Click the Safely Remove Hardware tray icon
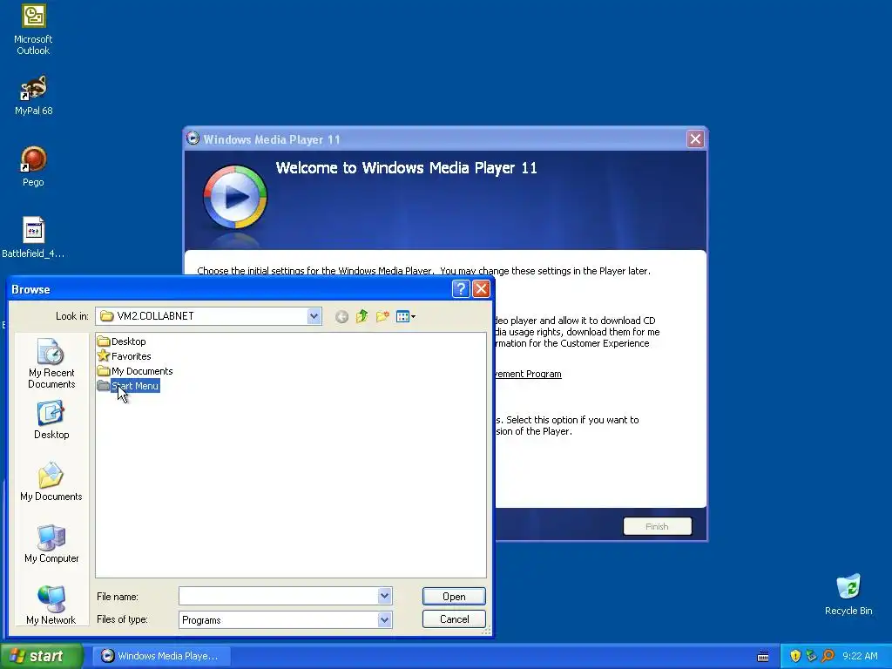This screenshot has height=669, width=892. point(811,656)
